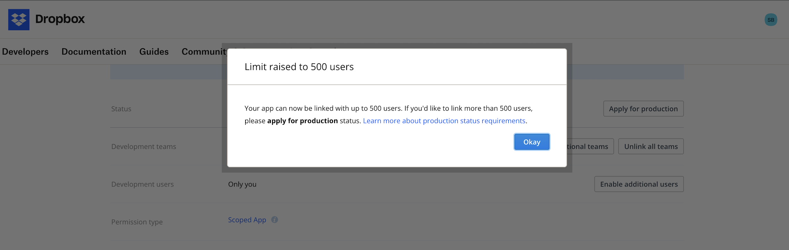Image resolution: width=789 pixels, height=250 pixels.
Task: Click Apply for production button
Action: [643, 109]
